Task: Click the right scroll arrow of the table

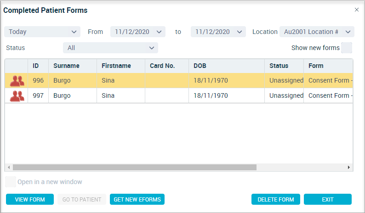Action: 349,168
